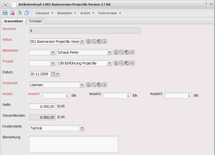The width and height of the screenshot is (215, 155).
Task: Clear the Mitarbeiter field with X icon
Action: (132, 52)
